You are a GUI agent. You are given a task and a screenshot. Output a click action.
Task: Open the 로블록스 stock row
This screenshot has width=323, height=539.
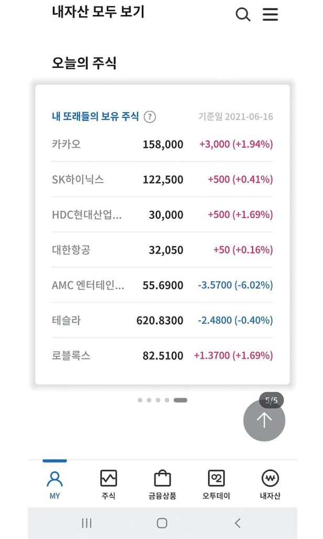[x=162, y=356]
